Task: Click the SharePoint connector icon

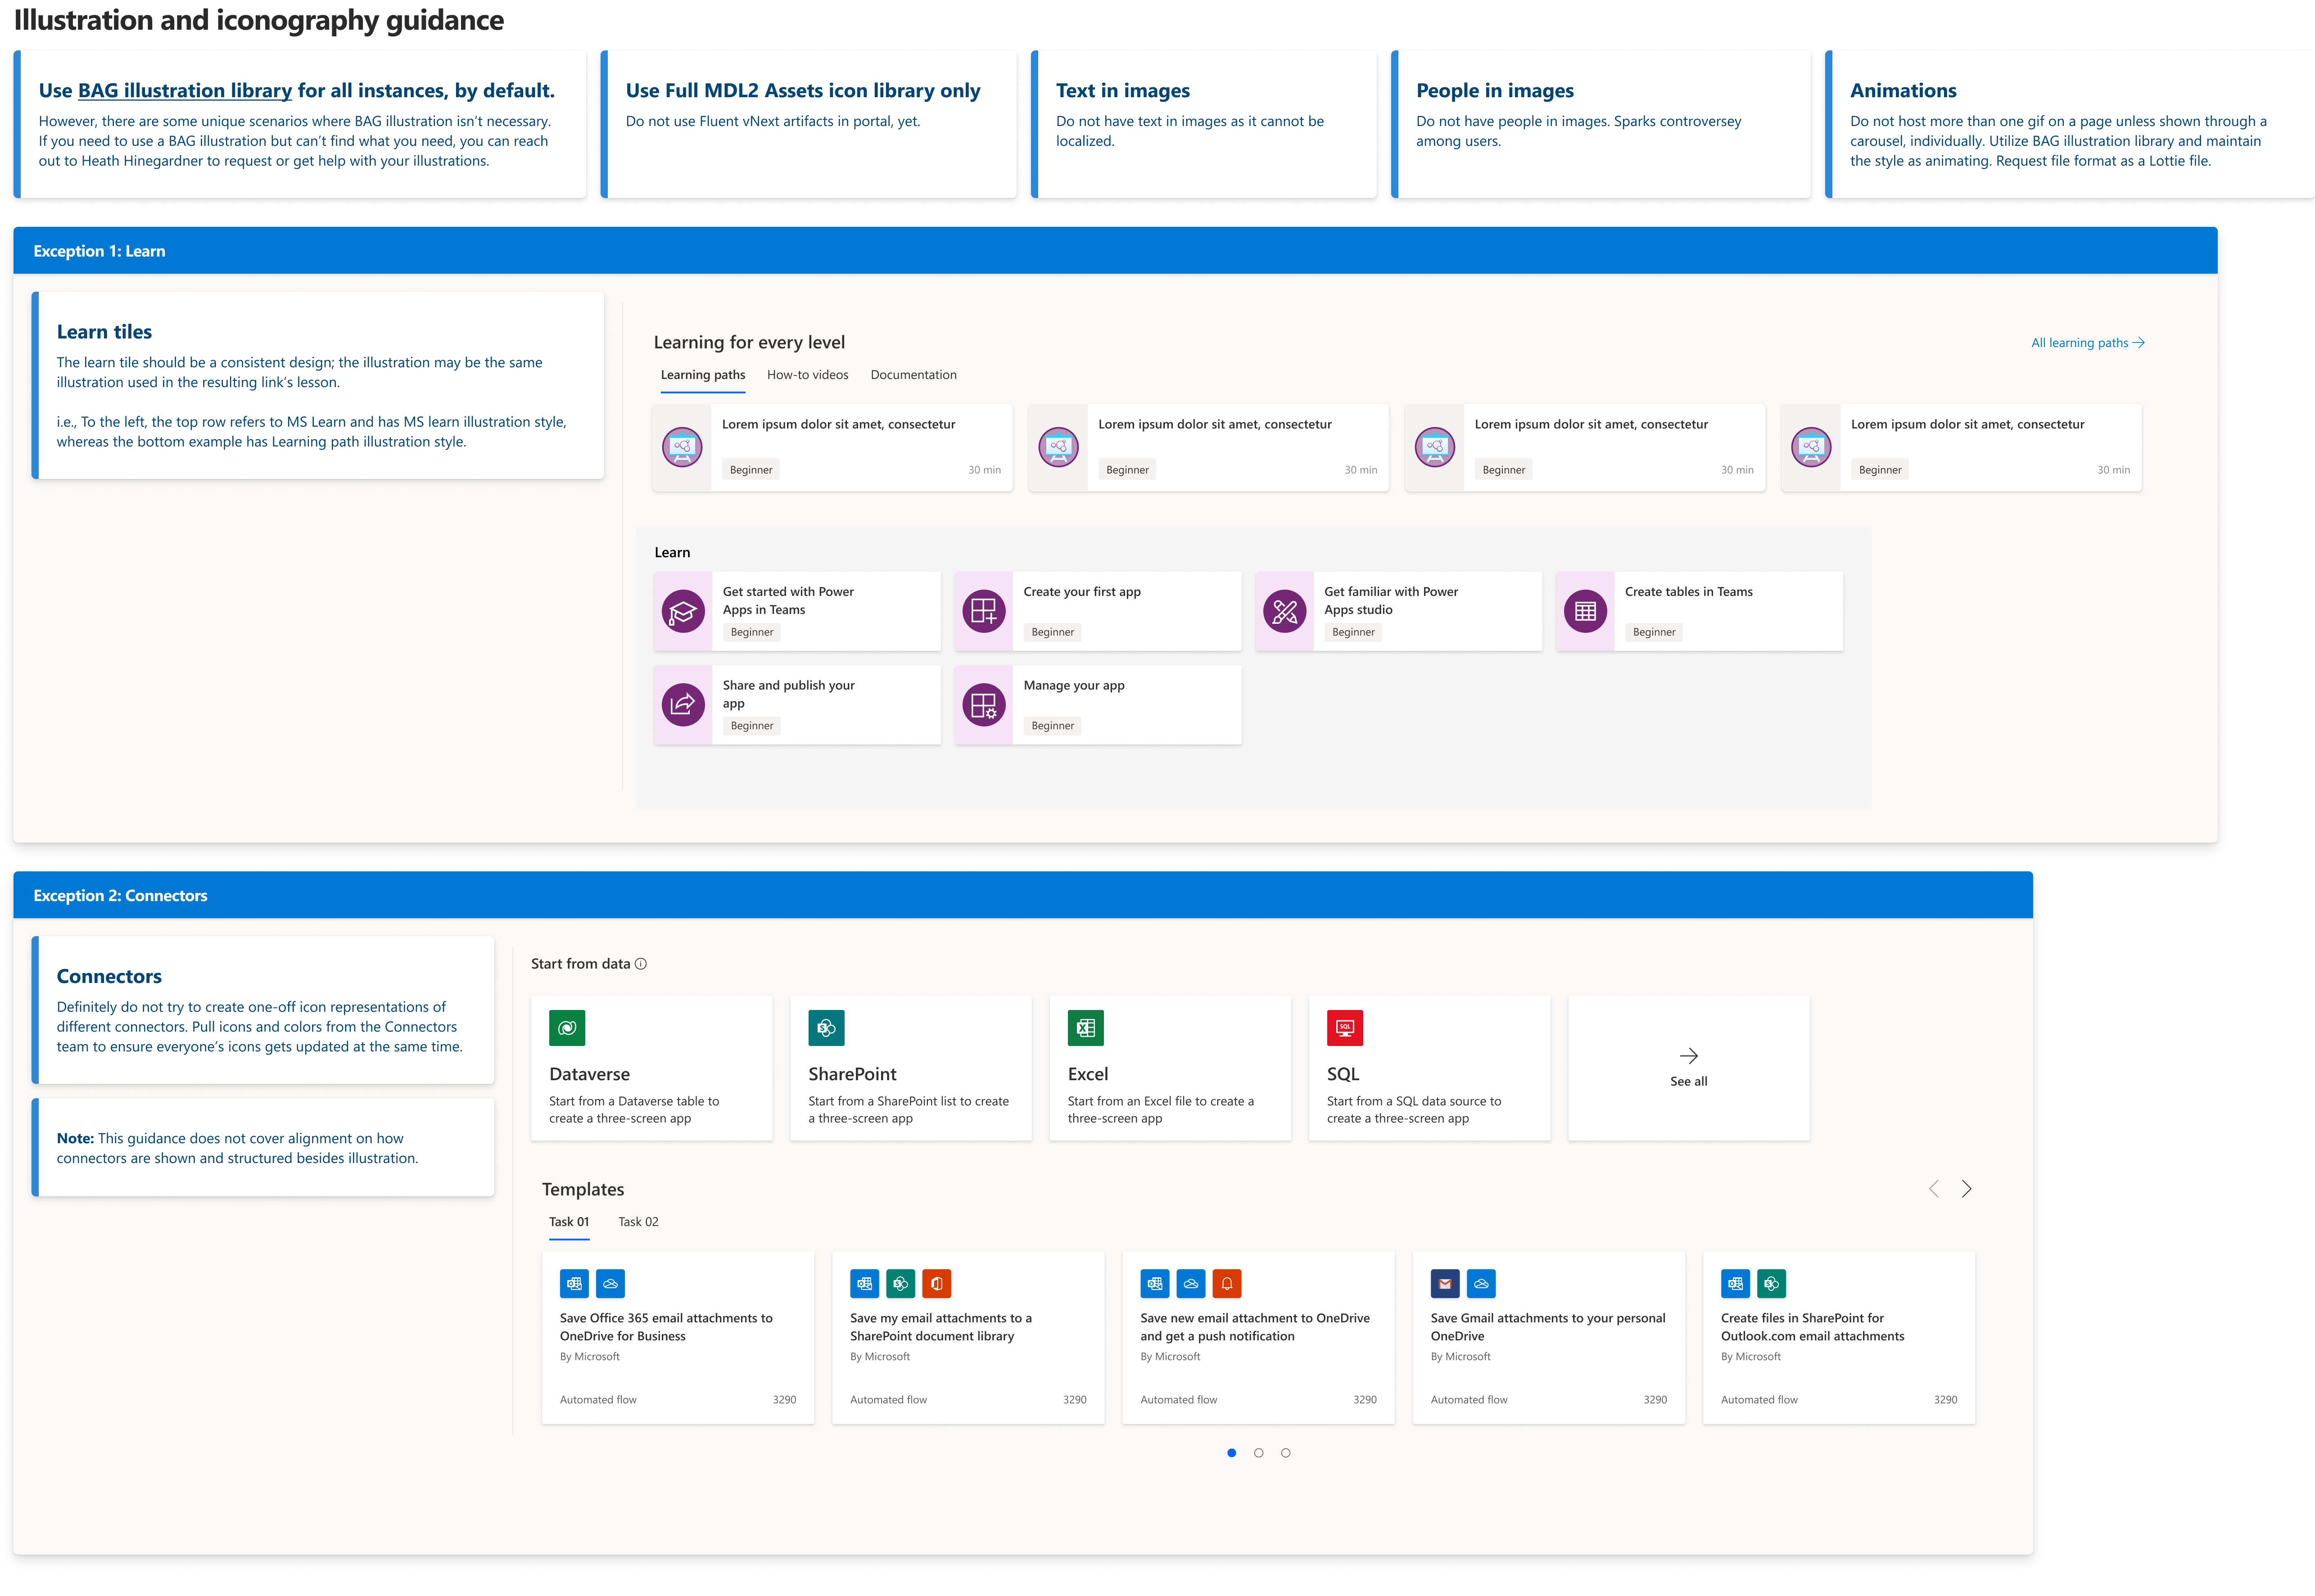Action: (826, 1027)
